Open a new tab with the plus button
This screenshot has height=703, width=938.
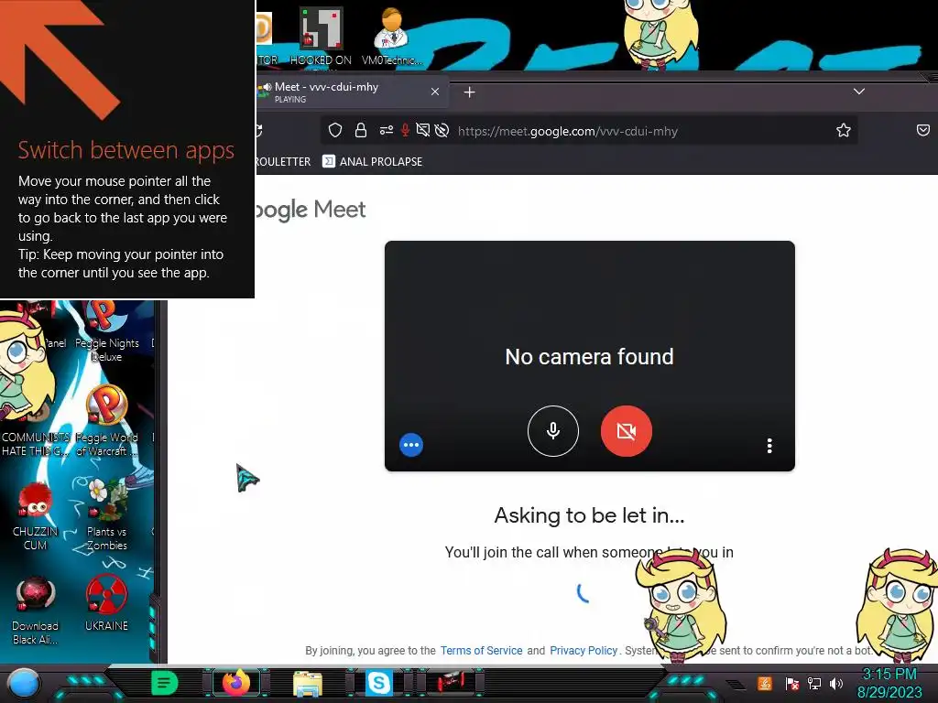(x=470, y=92)
